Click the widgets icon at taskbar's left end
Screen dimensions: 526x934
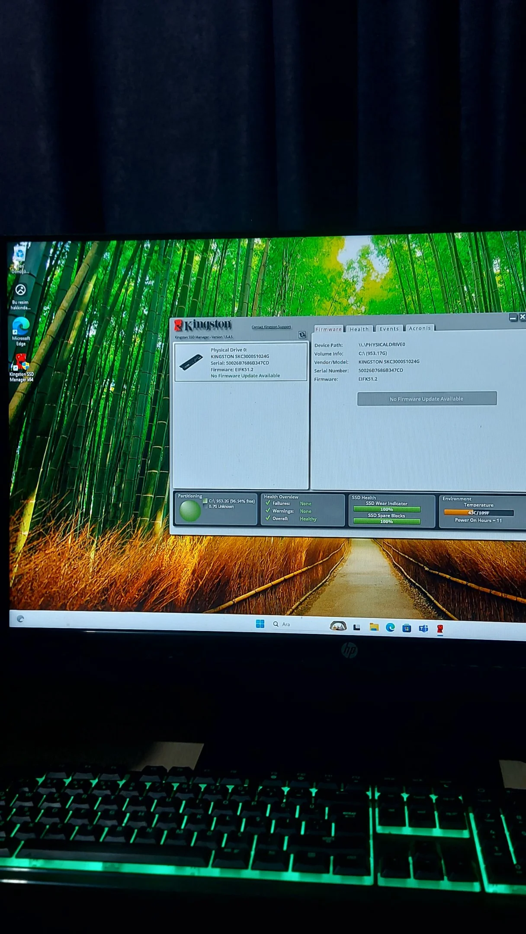20,619
